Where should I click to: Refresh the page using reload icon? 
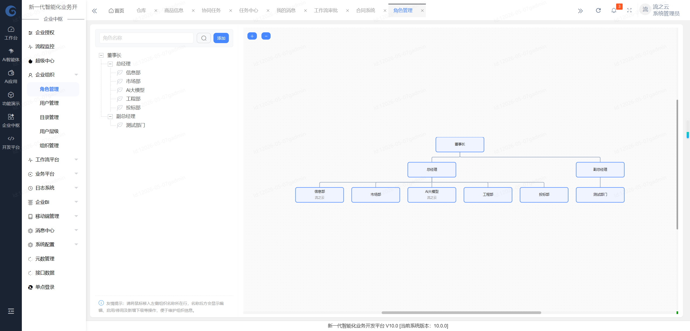pos(598,11)
